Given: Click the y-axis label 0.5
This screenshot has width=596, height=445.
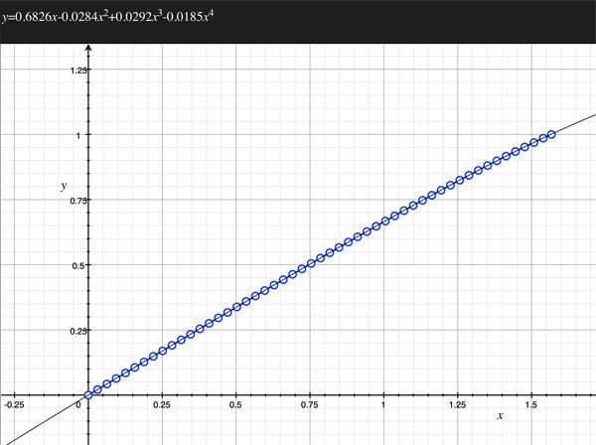Looking at the screenshot, I should click(78, 265).
